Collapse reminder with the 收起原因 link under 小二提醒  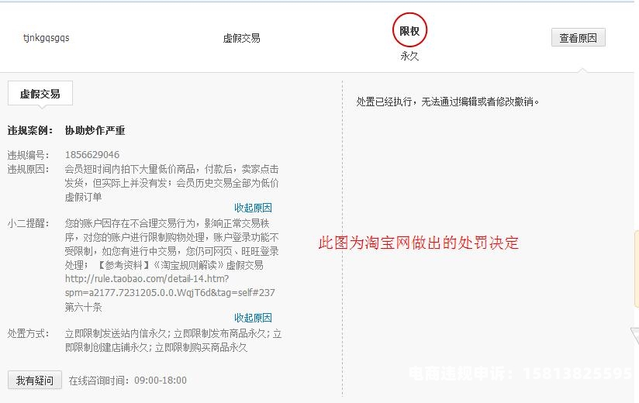pos(253,318)
